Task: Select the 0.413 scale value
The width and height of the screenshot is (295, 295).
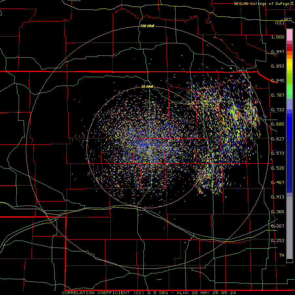Action: pyautogui.click(x=278, y=197)
